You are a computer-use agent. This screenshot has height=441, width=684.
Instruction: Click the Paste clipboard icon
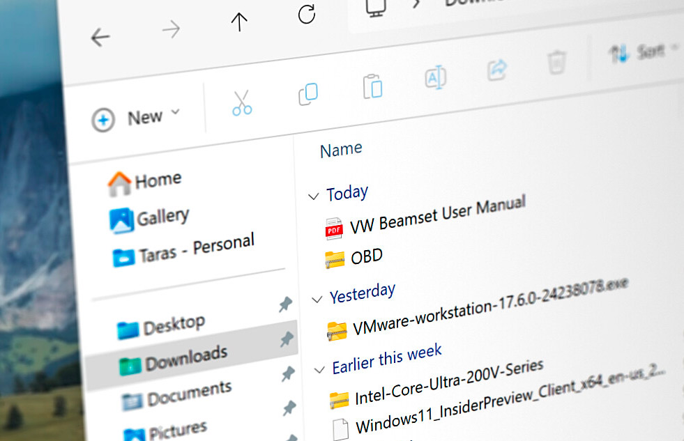coord(372,86)
